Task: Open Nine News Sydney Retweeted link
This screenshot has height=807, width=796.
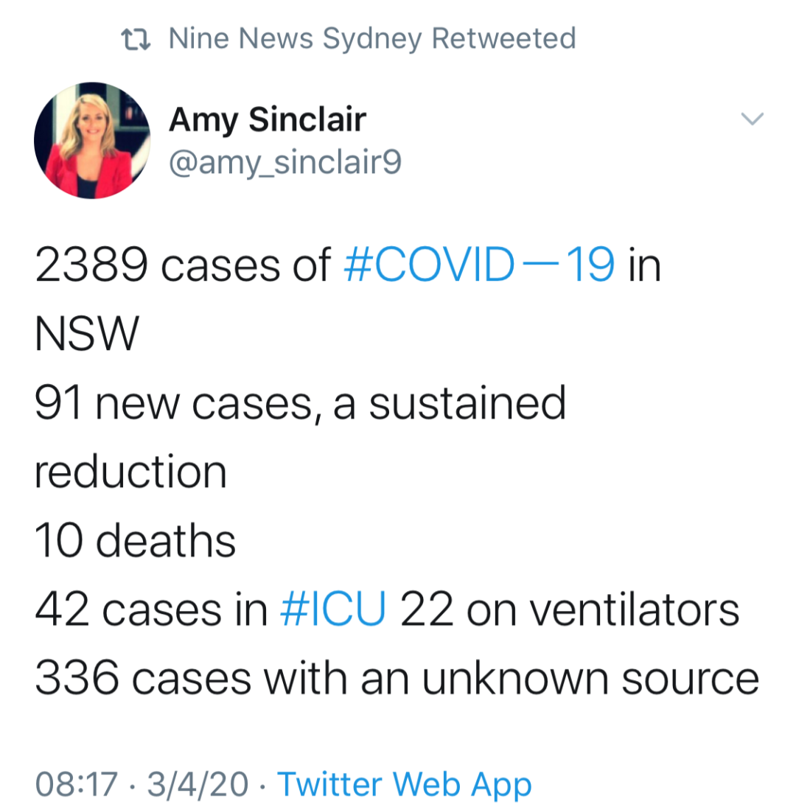Action: (372, 38)
